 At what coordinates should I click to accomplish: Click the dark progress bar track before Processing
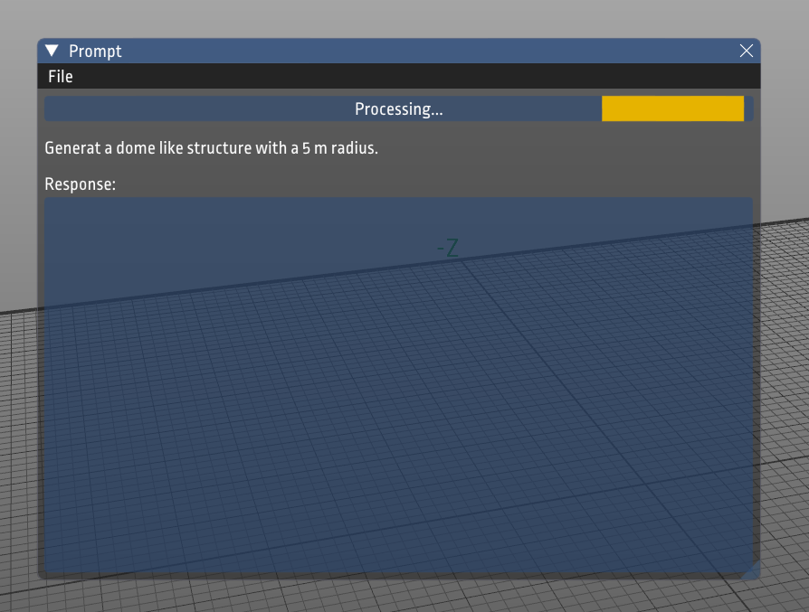(196, 108)
